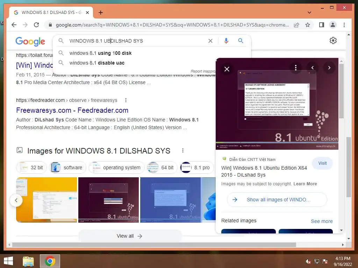The image size is (358, 268).
Task: Click preview panel vertical scrollbar
Action: click(341, 91)
